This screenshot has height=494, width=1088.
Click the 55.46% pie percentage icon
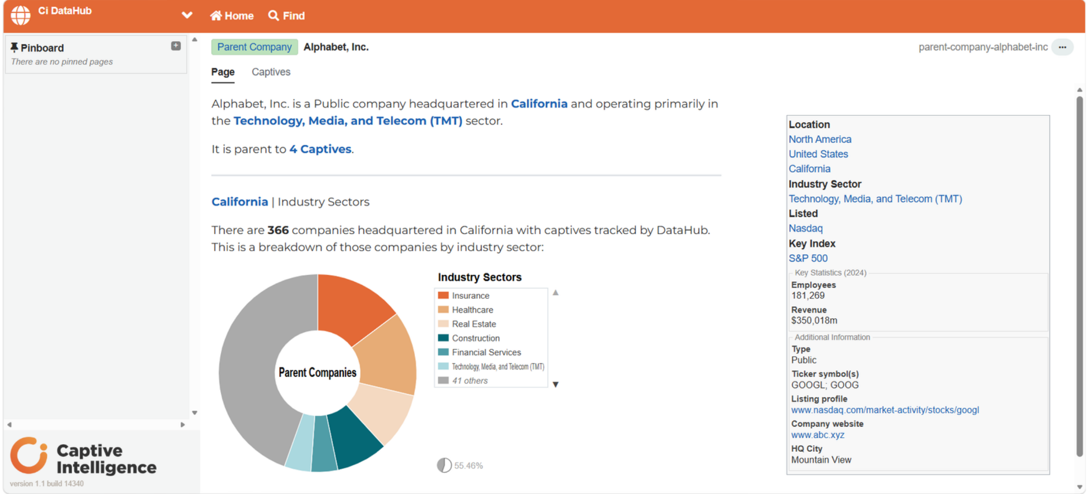coord(444,465)
